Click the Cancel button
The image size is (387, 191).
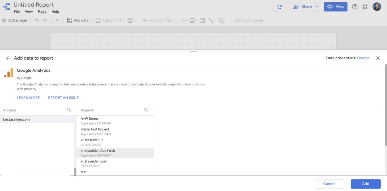pos(329,184)
